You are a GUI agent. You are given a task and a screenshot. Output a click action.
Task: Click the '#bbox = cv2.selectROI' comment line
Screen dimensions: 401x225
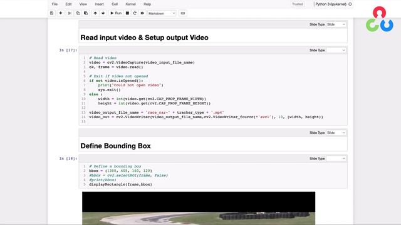pyautogui.click(x=128, y=176)
